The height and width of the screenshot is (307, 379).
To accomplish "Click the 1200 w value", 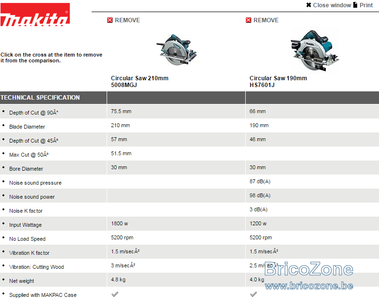I will point(258,223).
